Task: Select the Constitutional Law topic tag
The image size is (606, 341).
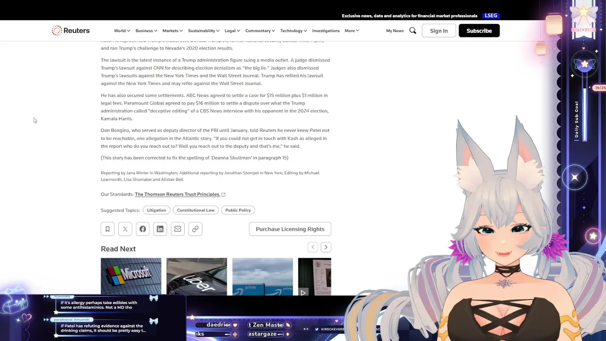Action: click(x=196, y=210)
